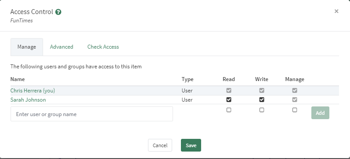
Task: Close the Access Control dialog
Action: (x=336, y=11)
